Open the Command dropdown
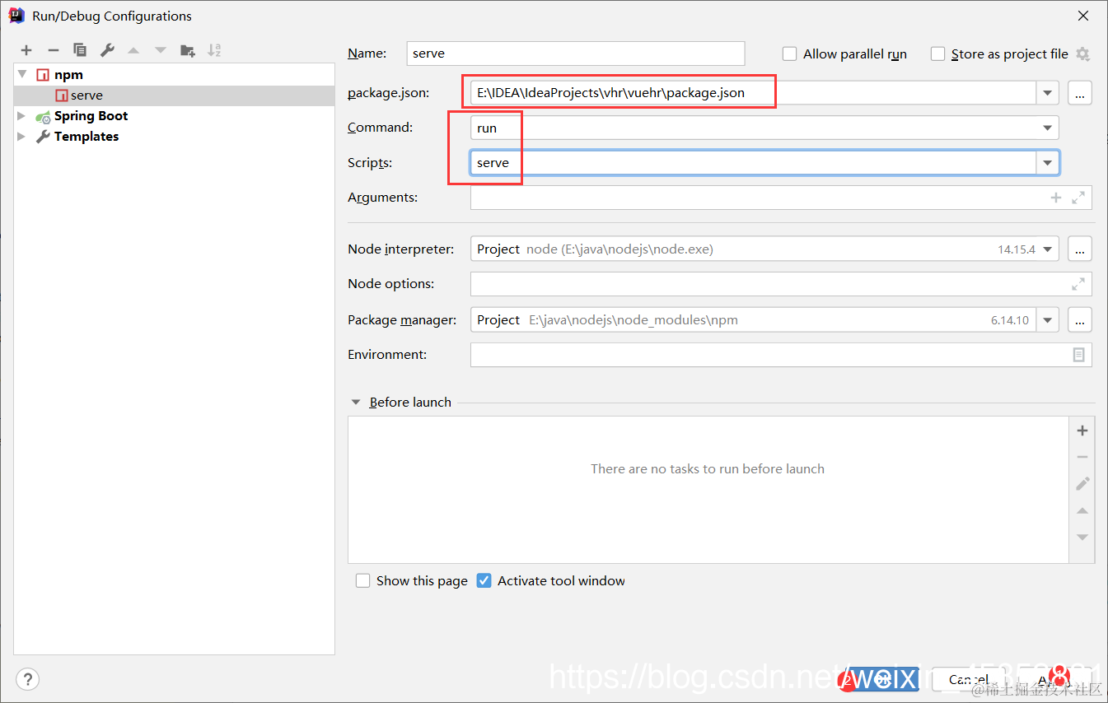The image size is (1108, 703). coord(1047,128)
